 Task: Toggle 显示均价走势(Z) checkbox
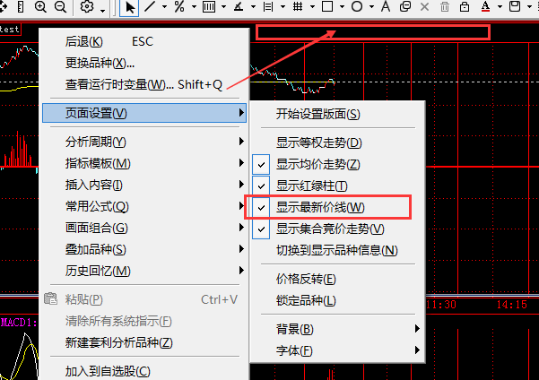(261, 165)
